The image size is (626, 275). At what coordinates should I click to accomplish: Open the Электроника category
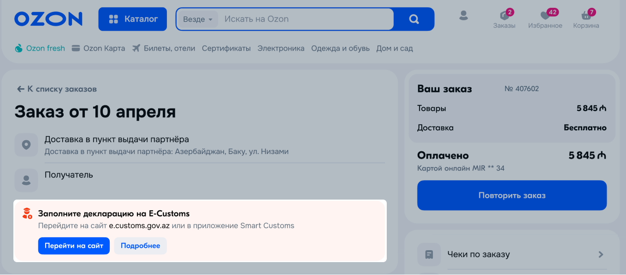click(281, 48)
